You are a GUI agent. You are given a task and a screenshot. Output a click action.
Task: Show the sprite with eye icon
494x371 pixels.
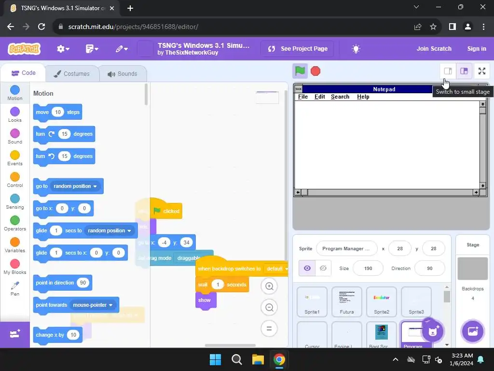307,268
